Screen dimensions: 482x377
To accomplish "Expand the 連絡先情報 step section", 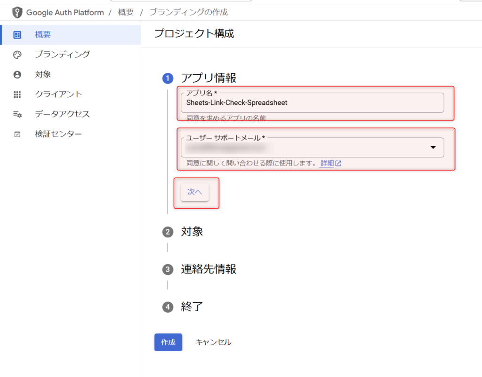I will tap(208, 269).
